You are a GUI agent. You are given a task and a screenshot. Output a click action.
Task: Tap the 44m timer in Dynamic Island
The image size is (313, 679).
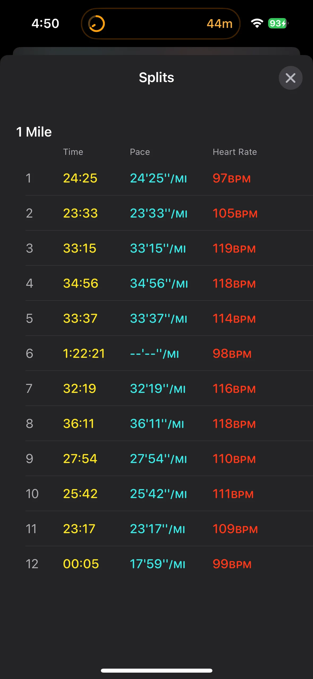[x=219, y=24]
